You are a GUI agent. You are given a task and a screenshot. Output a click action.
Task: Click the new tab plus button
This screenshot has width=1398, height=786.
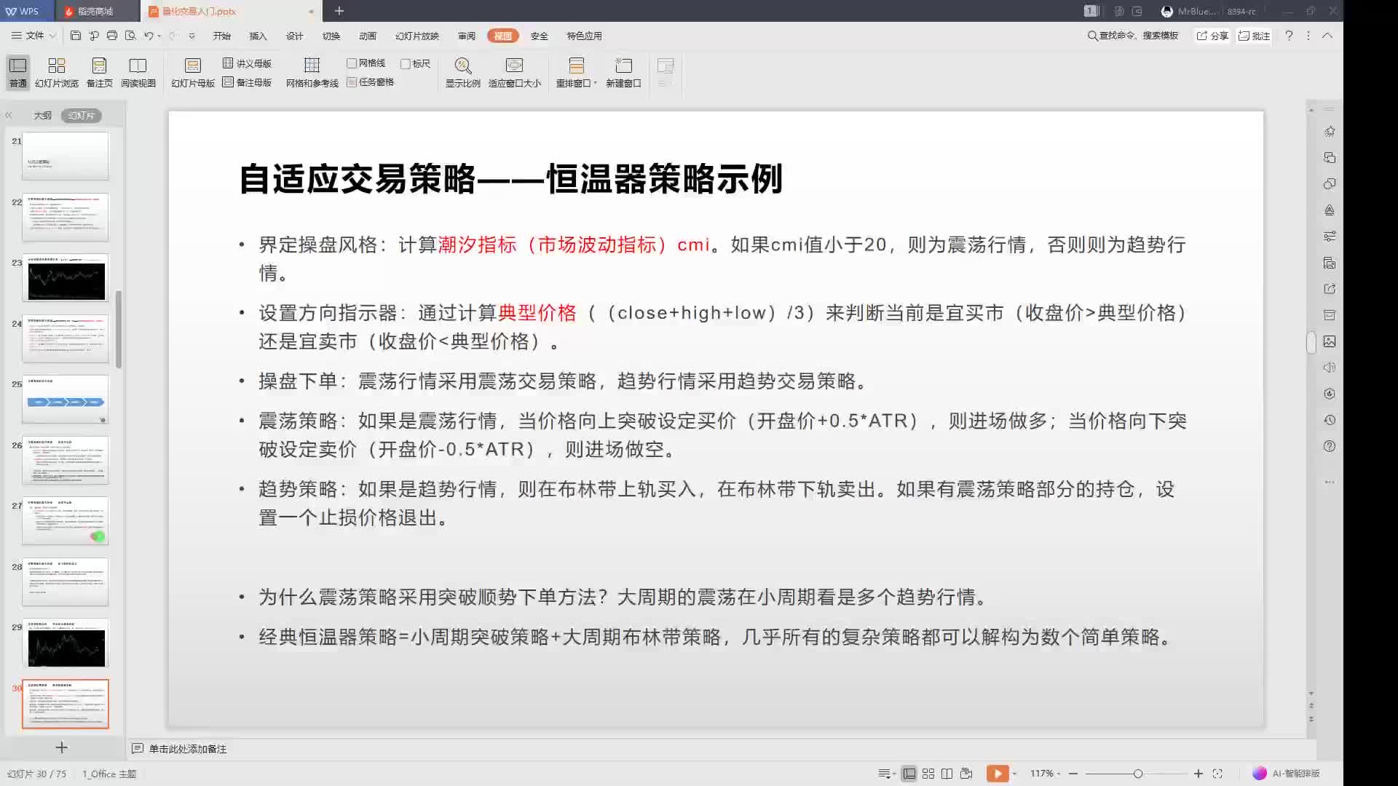click(339, 11)
